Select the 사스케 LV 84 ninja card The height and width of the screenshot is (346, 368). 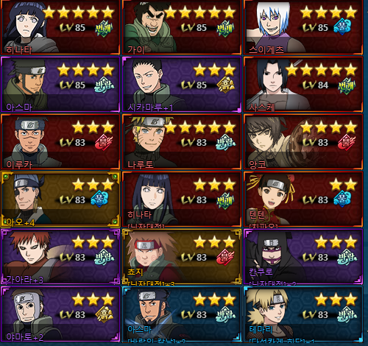(303, 85)
